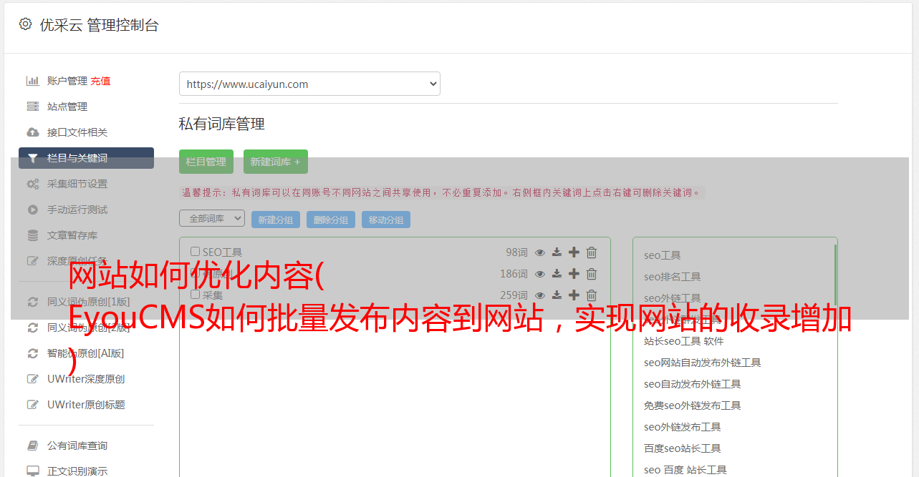
Task: Click the 移动分组 button
Action: [x=386, y=220]
